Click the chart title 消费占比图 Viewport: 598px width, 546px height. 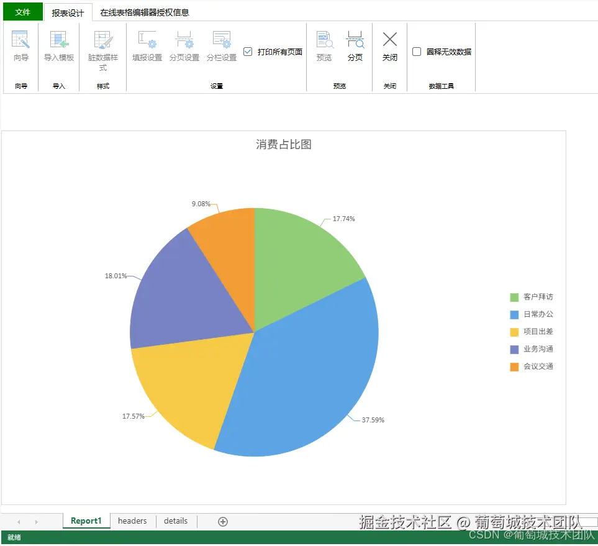pos(284,145)
